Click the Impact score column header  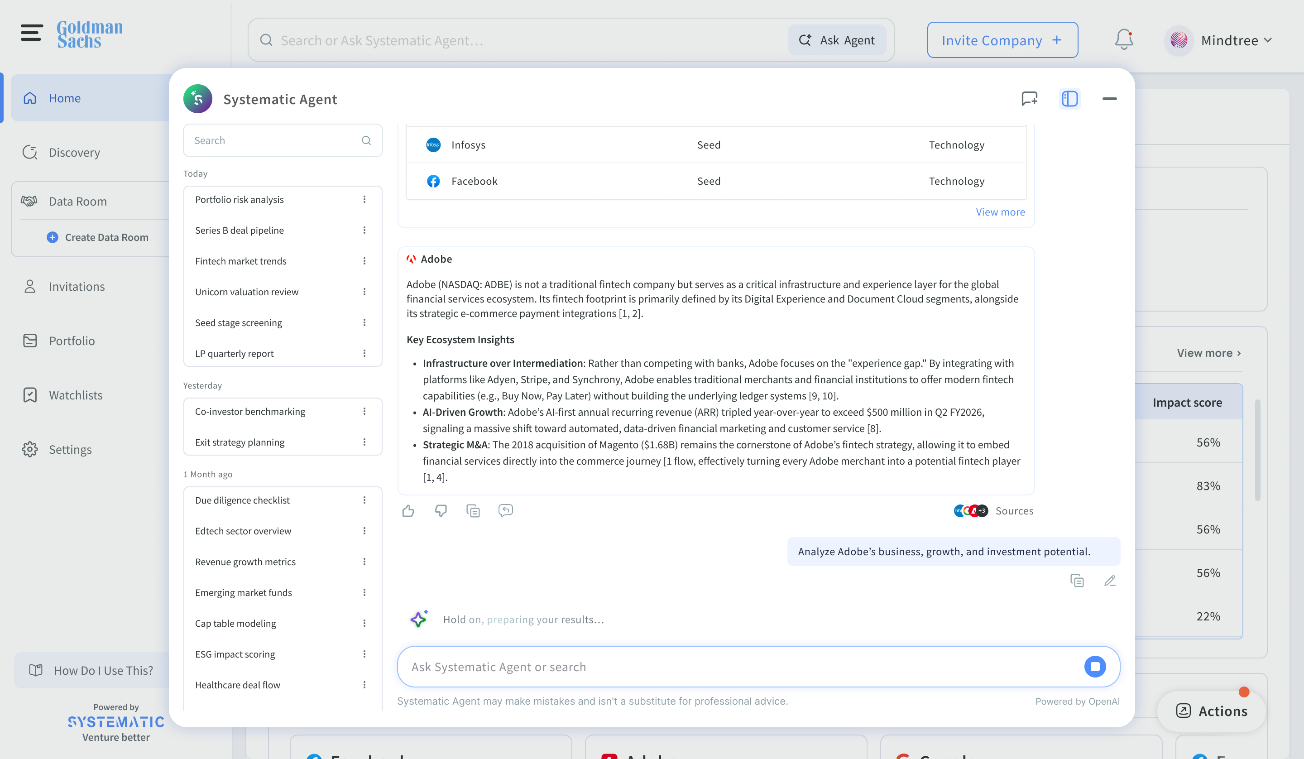coord(1187,402)
